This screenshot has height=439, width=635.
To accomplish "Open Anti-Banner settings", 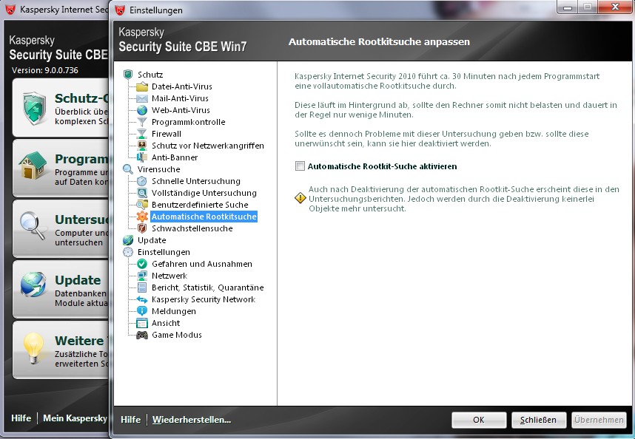I will pyautogui.click(x=175, y=157).
